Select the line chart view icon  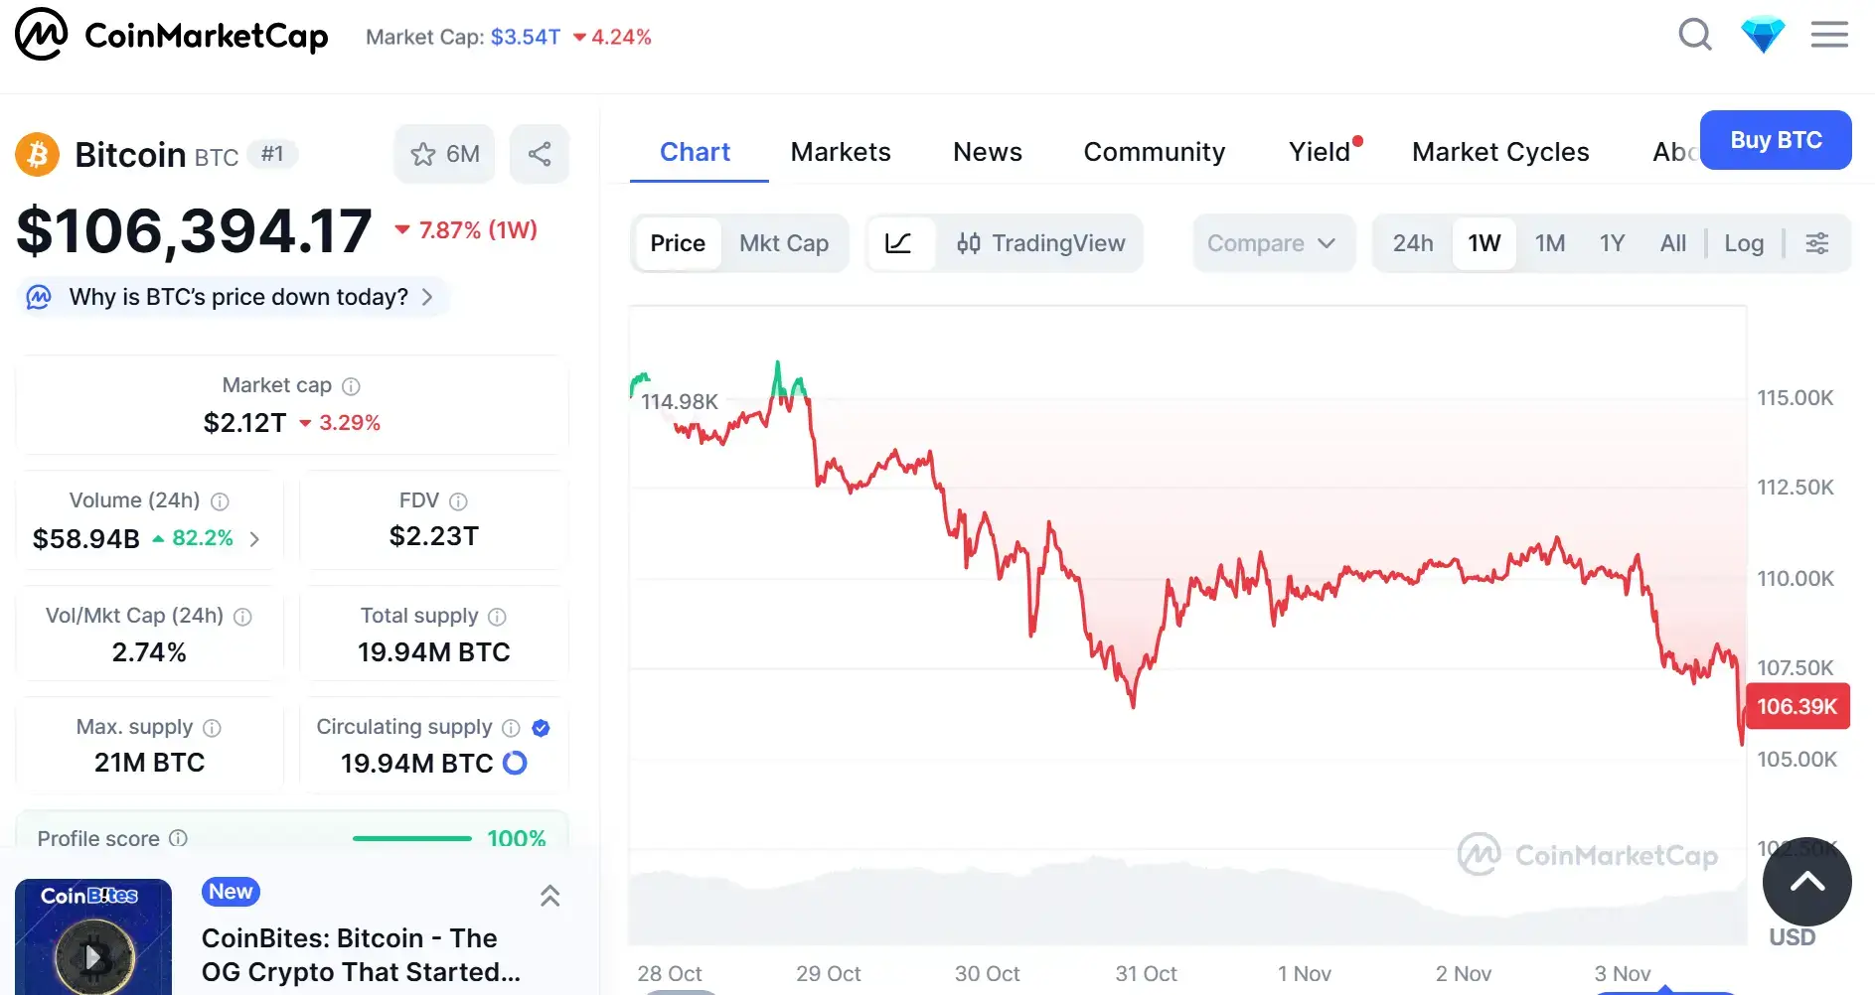(898, 243)
